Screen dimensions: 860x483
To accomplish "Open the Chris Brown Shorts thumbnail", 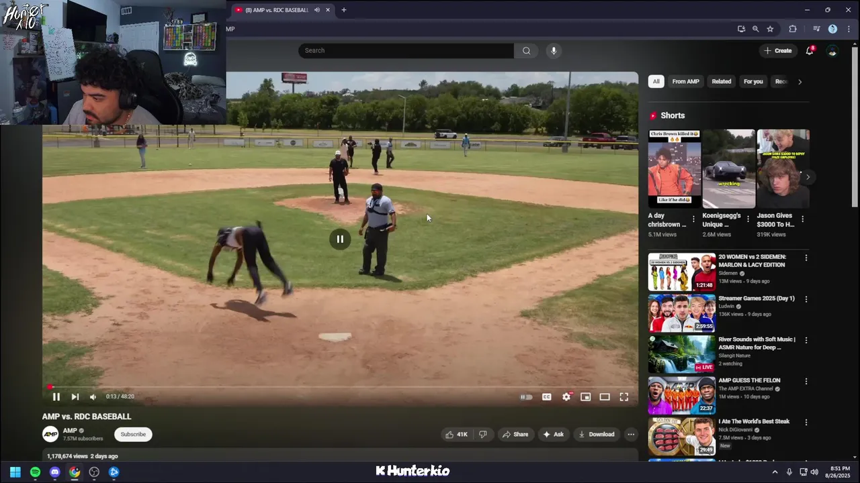I will (x=674, y=169).
